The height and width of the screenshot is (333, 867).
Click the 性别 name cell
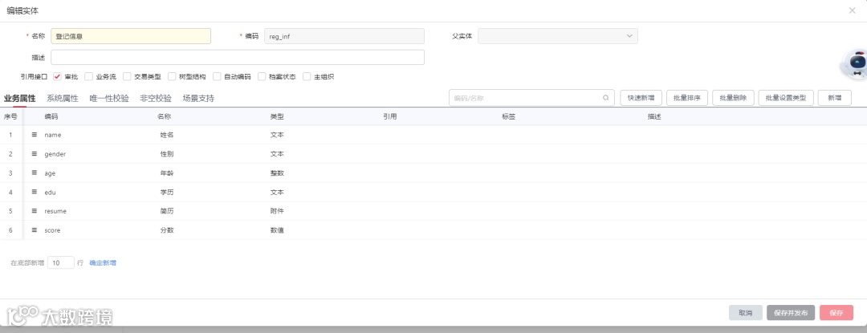166,154
